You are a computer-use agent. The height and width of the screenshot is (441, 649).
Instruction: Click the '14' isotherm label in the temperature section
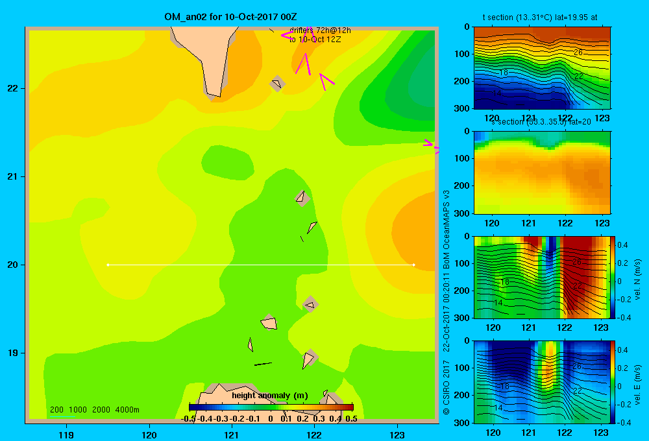pyautogui.click(x=497, y=93)
